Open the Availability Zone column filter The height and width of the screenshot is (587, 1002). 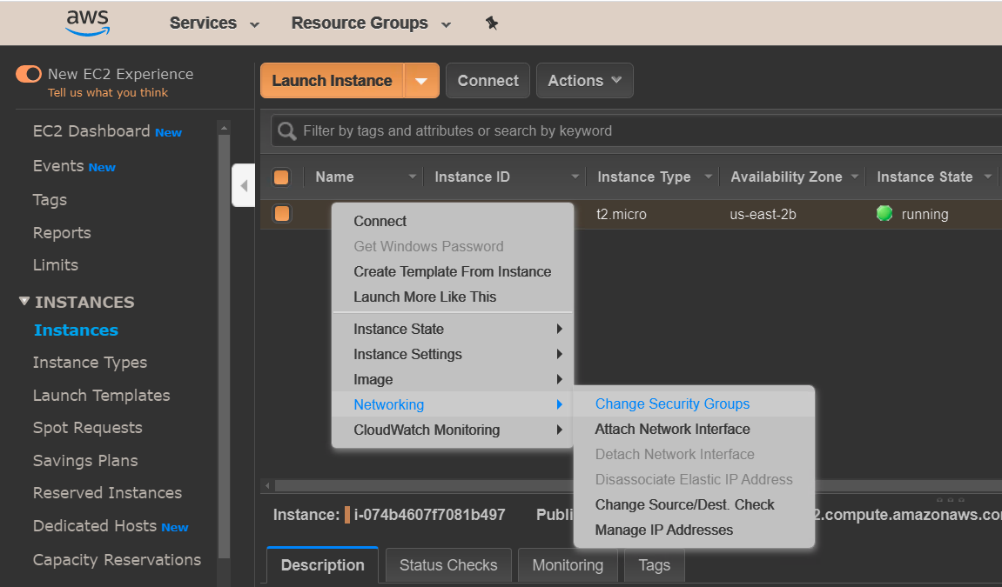[854, 177]
